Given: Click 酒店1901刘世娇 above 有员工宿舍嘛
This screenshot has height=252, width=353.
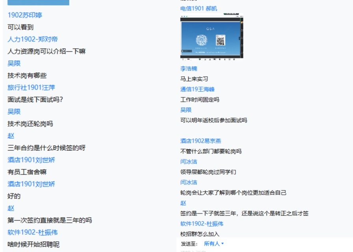Looking at the screenshot, I should coord(31,160).
